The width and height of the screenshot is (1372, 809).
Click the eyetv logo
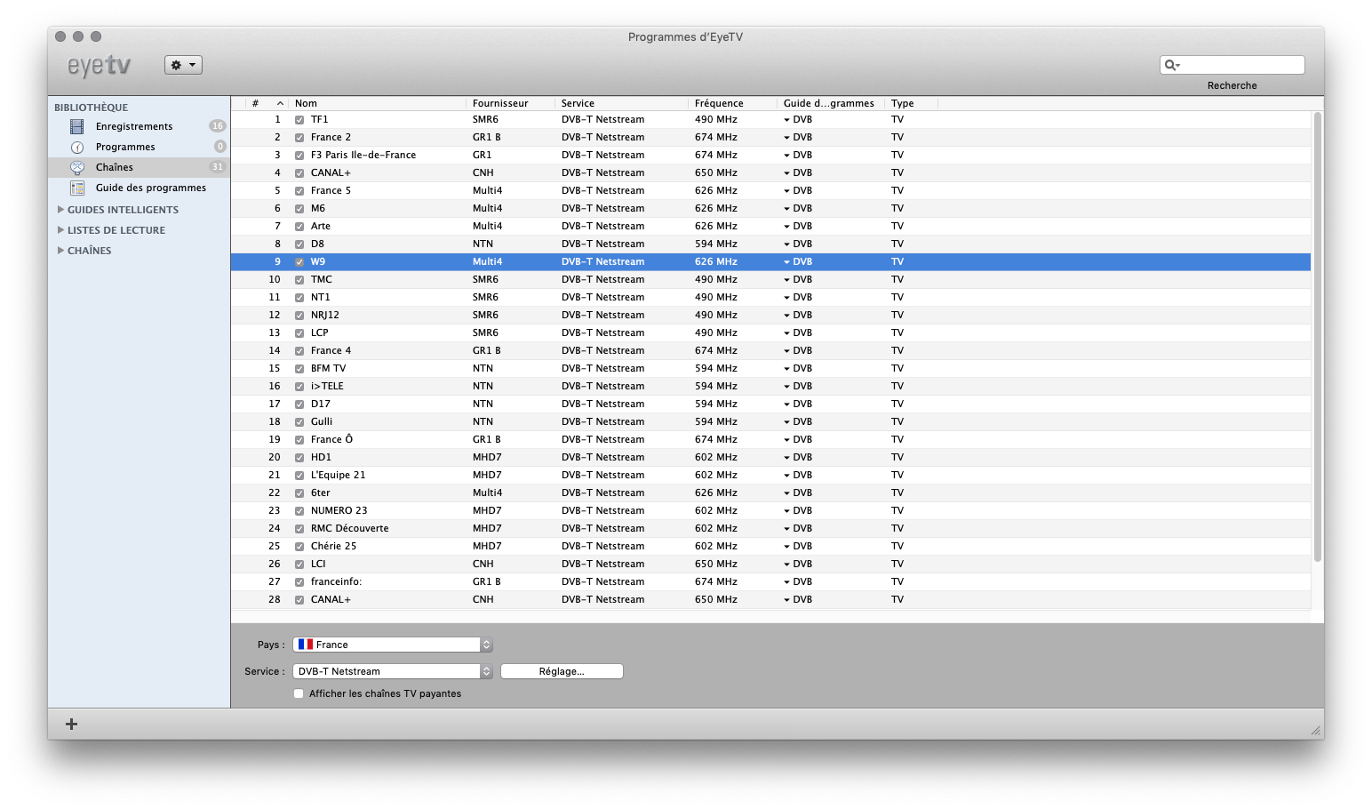coord(100,65)
